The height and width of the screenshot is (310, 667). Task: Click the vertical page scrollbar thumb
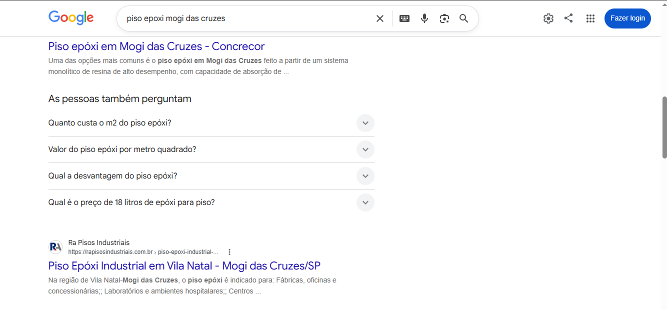click(x=664, y=127)
